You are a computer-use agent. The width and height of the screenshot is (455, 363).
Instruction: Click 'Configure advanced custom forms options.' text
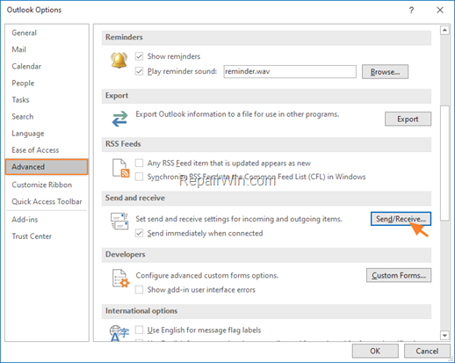pos(207,275)
